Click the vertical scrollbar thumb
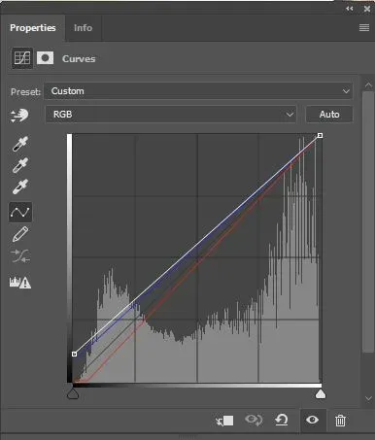The image size is (375, 440). pyautogui.click(x=368, y=221)
